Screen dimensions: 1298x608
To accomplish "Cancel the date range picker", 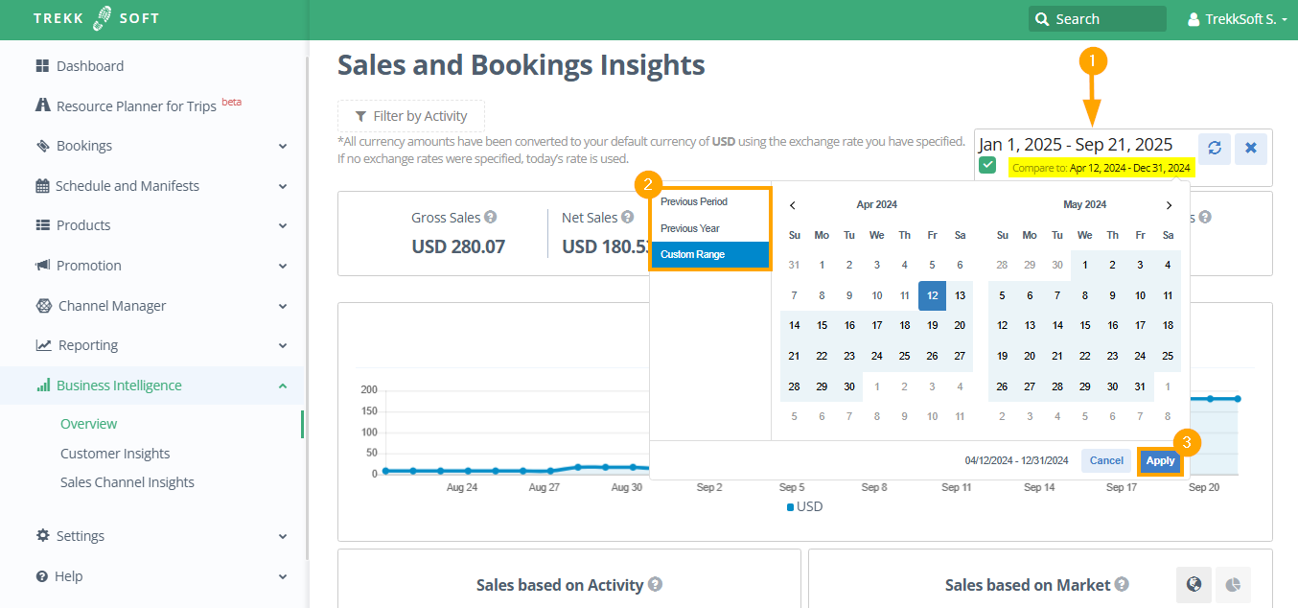I will pyautogui.click(x=1105, y=461).
